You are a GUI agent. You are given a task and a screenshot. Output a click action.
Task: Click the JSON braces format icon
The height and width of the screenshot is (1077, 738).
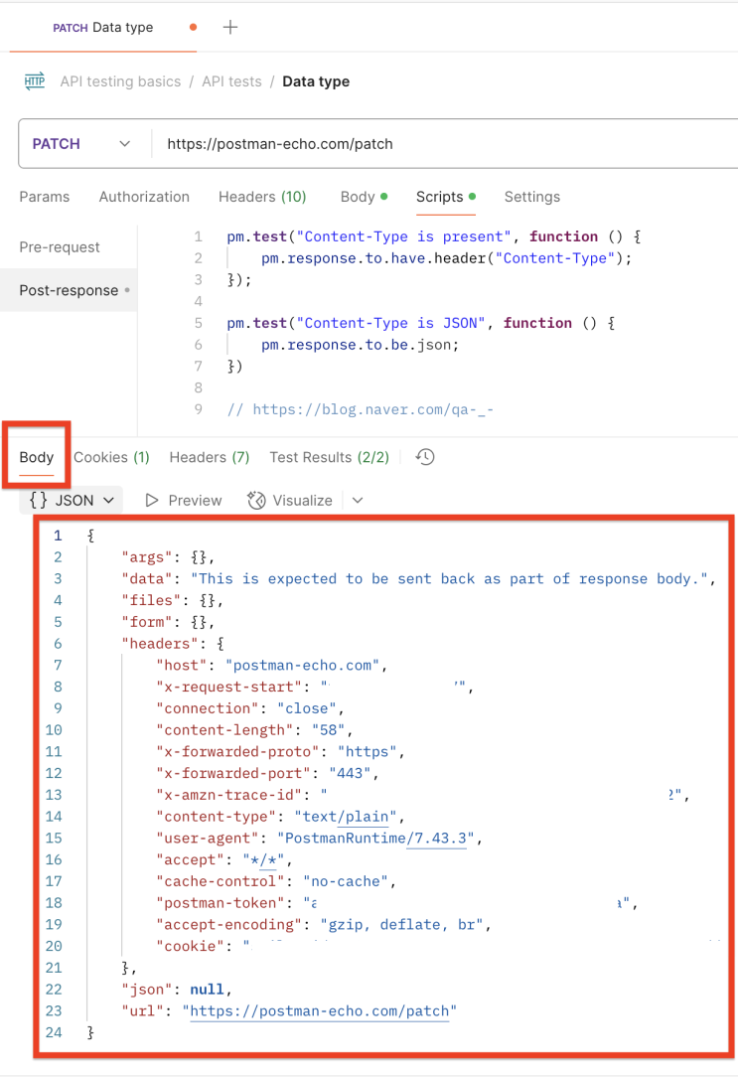pyautogui.click(x=39, y=500)
